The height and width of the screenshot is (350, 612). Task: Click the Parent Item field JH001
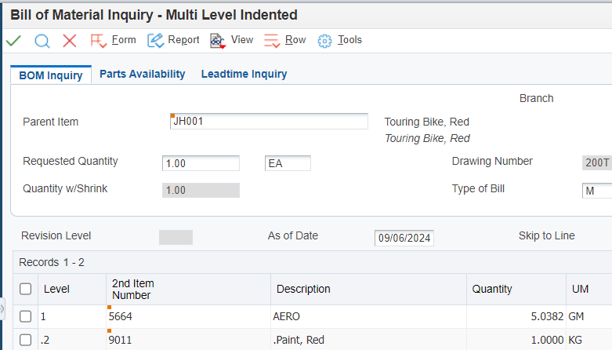pos(269,121)
